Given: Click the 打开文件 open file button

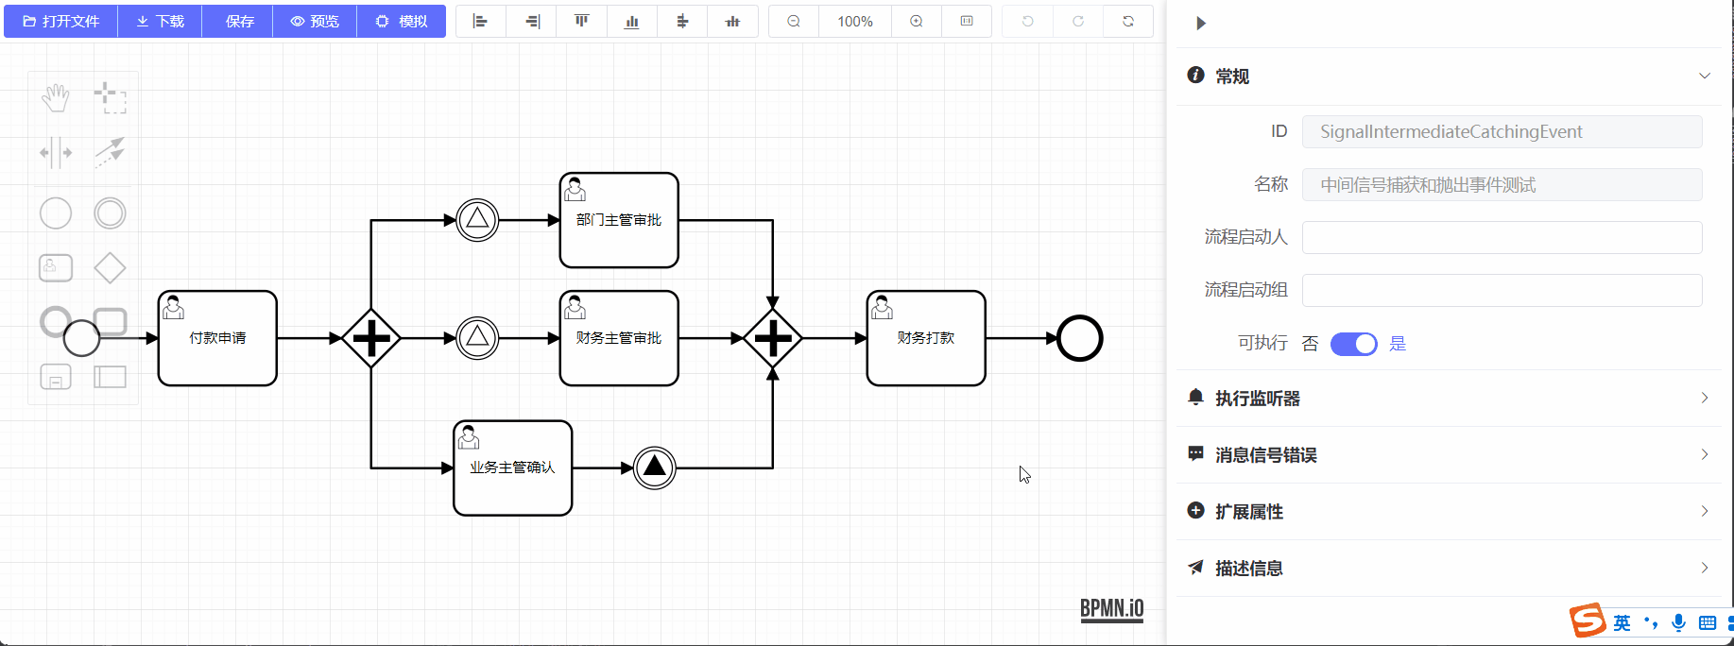Looking at the screenshot, I should pos(60,21).
